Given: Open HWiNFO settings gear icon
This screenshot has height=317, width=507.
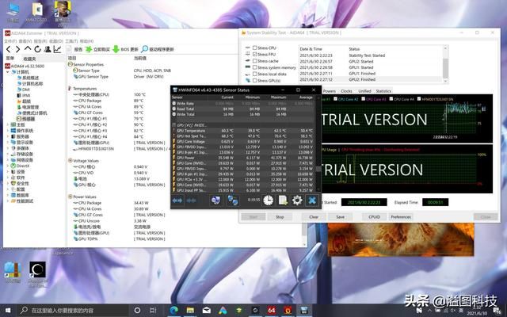Looking at the screenshot, I should point(297,201).
